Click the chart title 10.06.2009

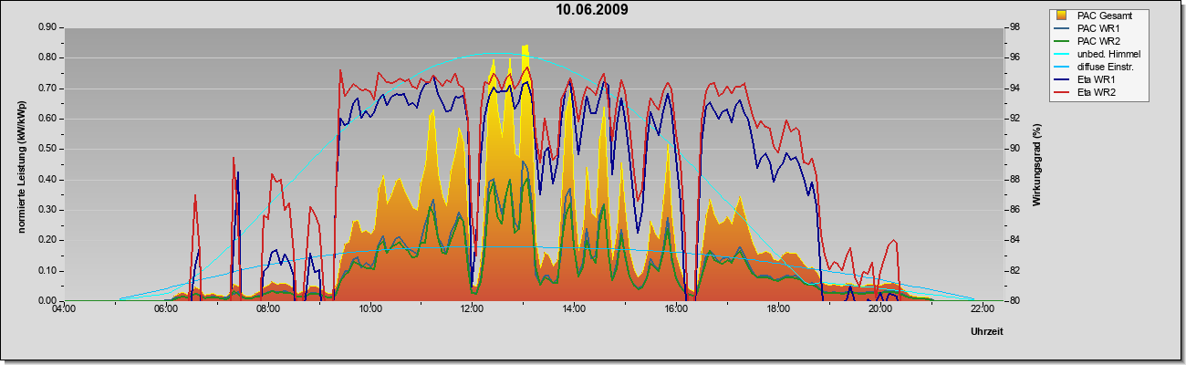click(593, 10)
